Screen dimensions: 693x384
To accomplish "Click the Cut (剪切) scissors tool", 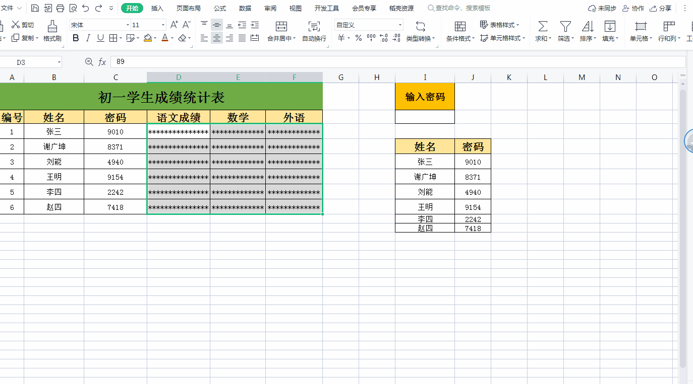I will [x=23, y=25].
